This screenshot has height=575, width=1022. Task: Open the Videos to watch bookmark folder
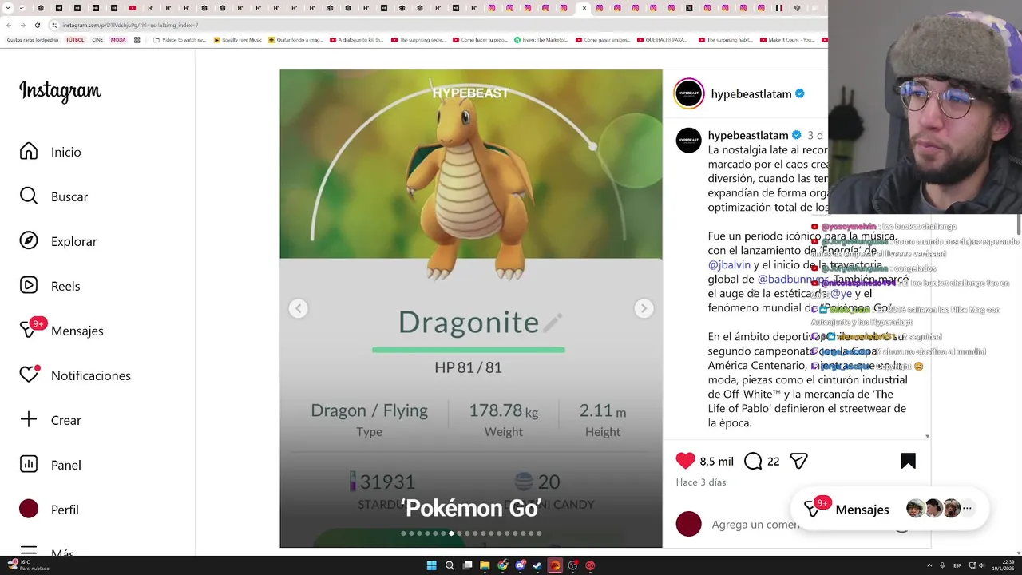(x=179, y=39)
